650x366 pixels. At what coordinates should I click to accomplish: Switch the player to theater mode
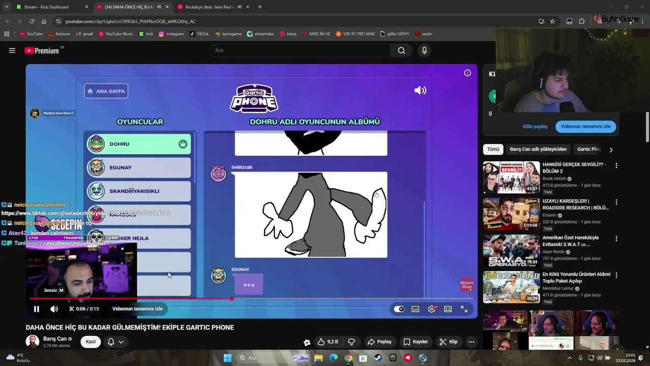tap(448, 309)
